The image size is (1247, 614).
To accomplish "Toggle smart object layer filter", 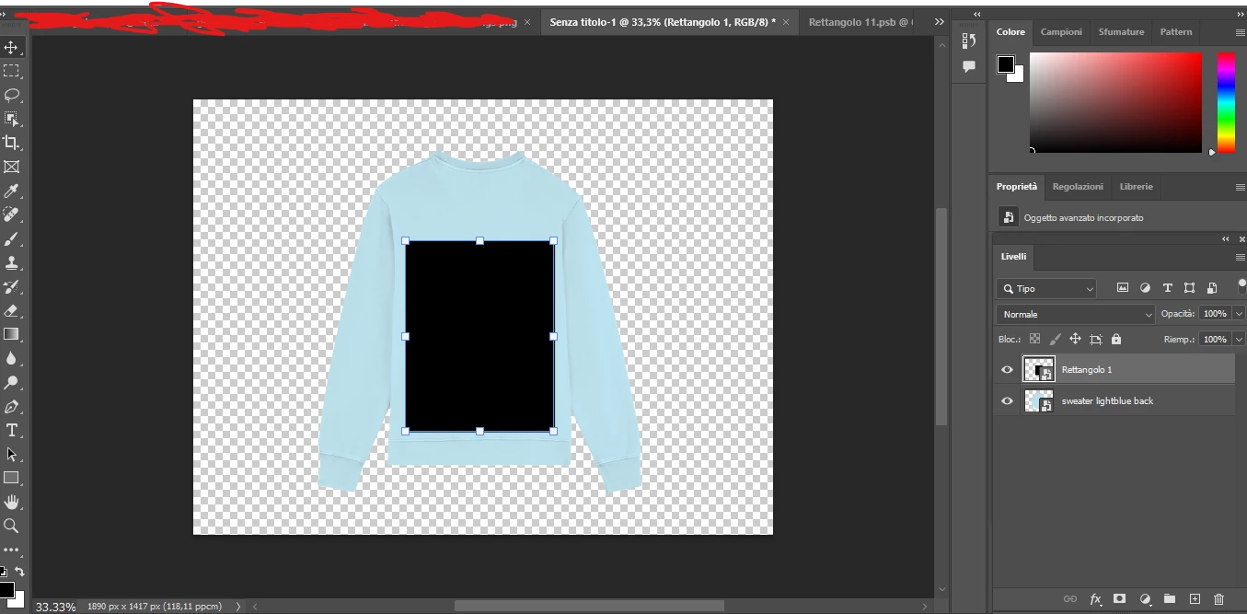I will click(1212, 288).
